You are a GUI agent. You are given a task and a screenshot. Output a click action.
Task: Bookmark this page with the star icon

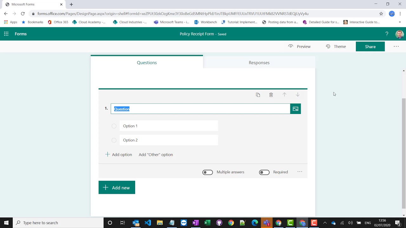[x=381, y=14]
